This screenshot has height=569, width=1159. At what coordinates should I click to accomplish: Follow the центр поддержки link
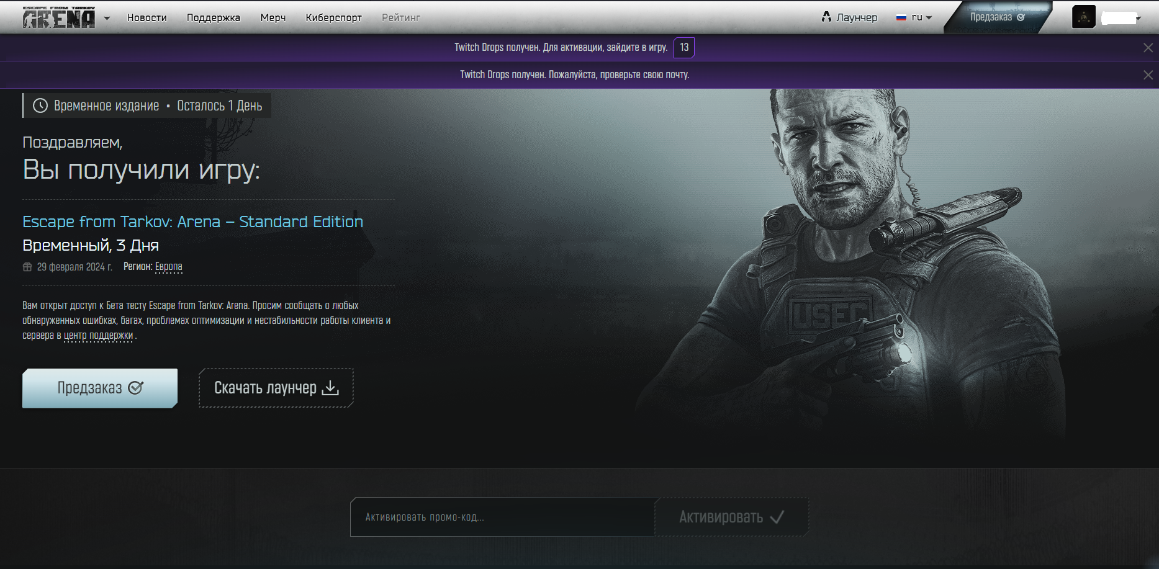click(x=99, y=336)
